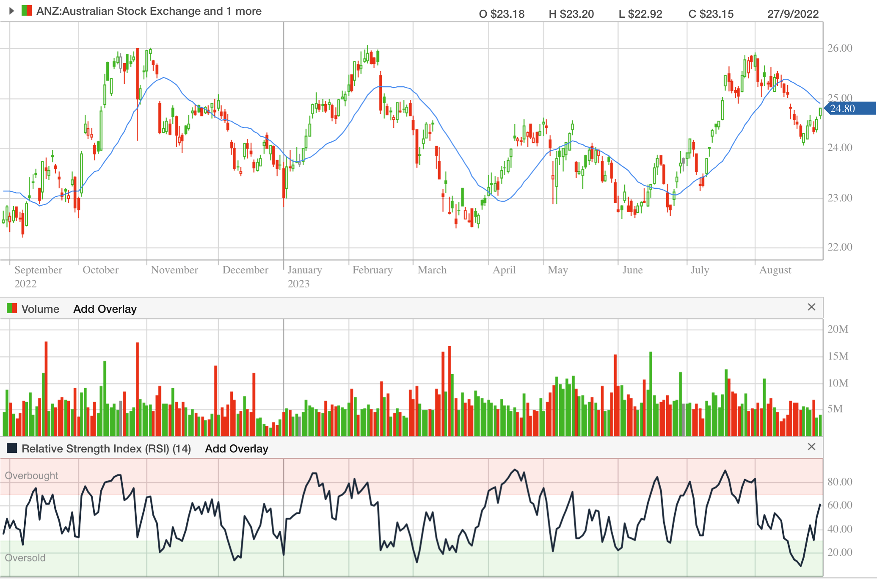This screenshot has width=877, height=579.
Task: Open Relative Strength Index (RSI) (14) settings label
Action: coord(106,449)
